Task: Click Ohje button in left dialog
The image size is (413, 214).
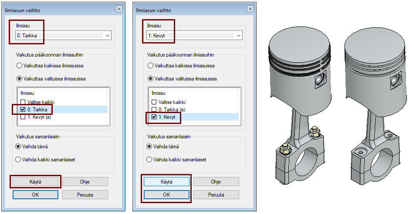Action: tap(85, 182)
